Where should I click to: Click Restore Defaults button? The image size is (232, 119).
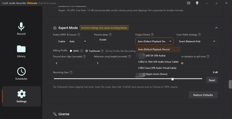(203, 95)
